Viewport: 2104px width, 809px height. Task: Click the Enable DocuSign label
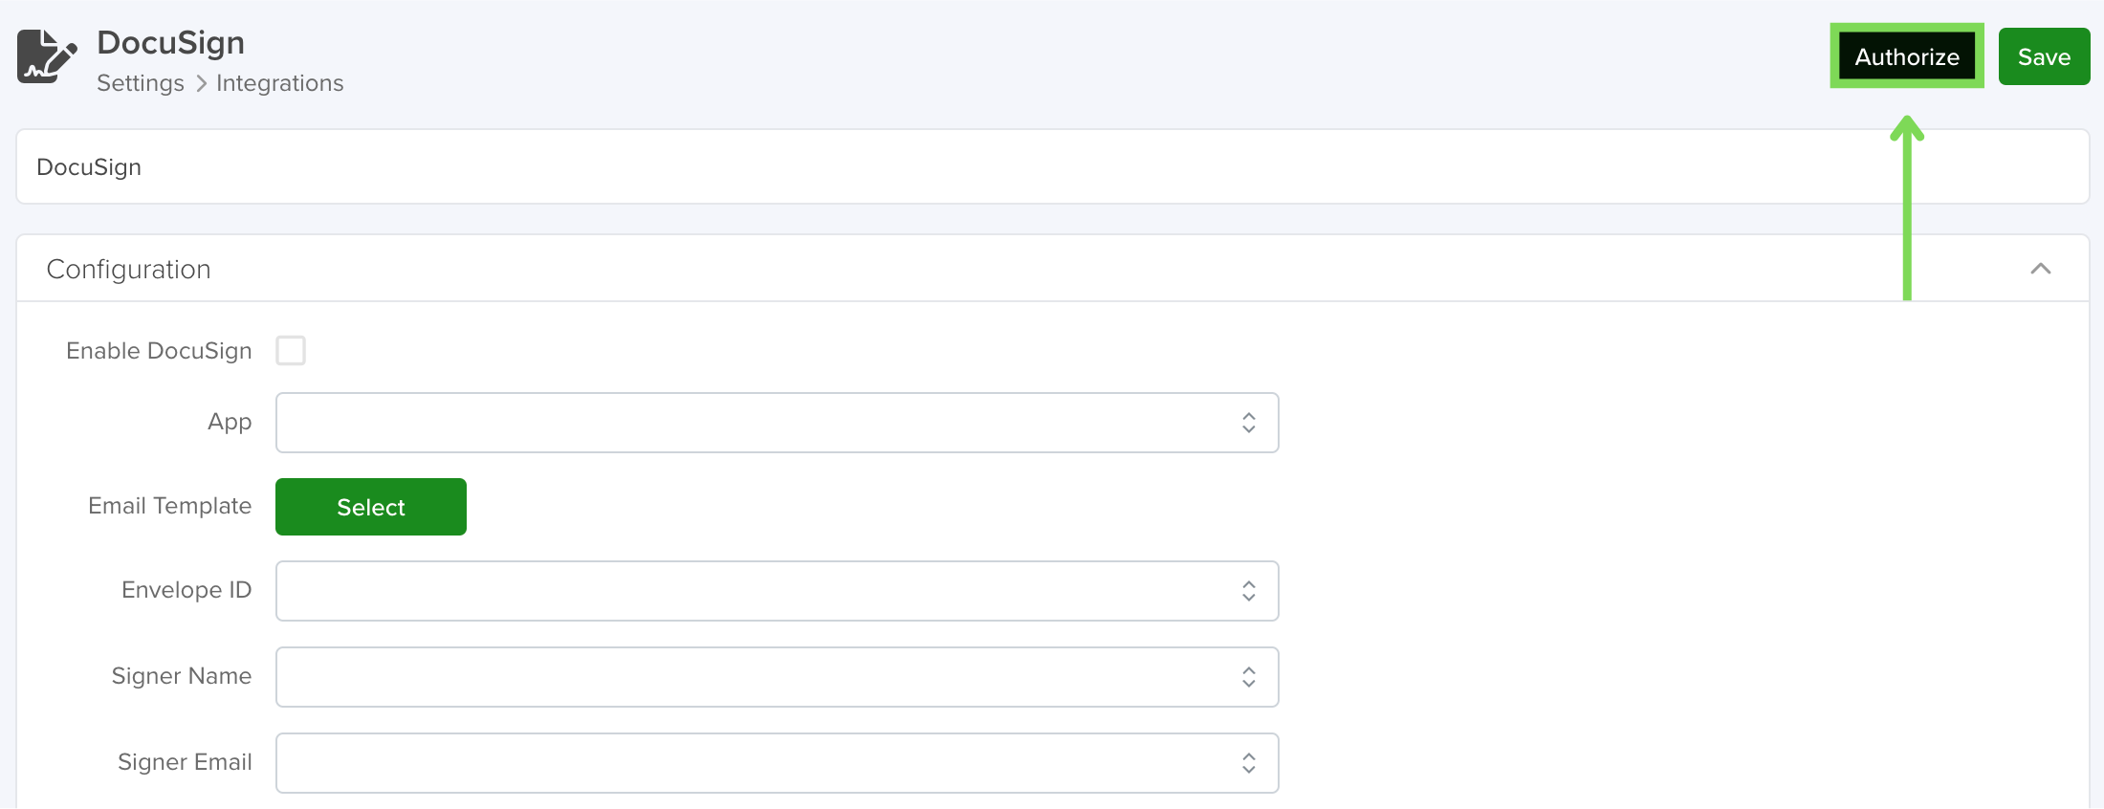tap(159, 351)
